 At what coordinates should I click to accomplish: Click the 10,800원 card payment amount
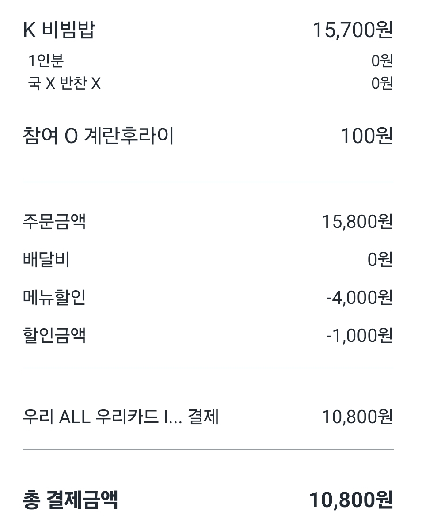click(x=357, y=417)
